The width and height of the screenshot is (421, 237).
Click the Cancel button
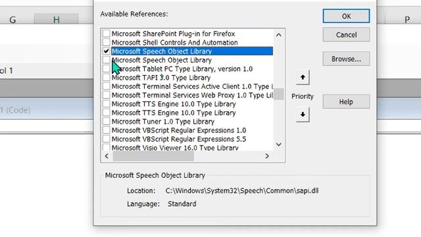[346, 35]
